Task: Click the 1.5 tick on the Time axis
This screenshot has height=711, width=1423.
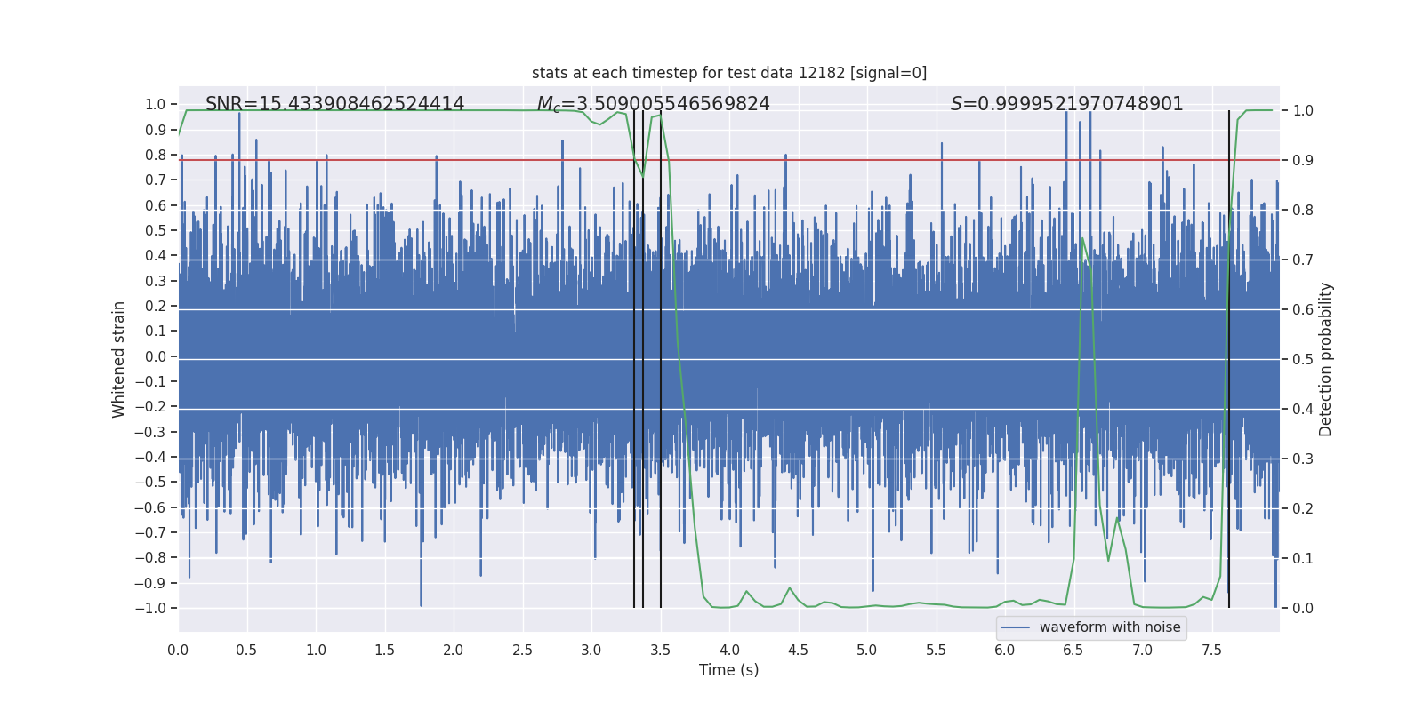Action: (x=384, y=651)
